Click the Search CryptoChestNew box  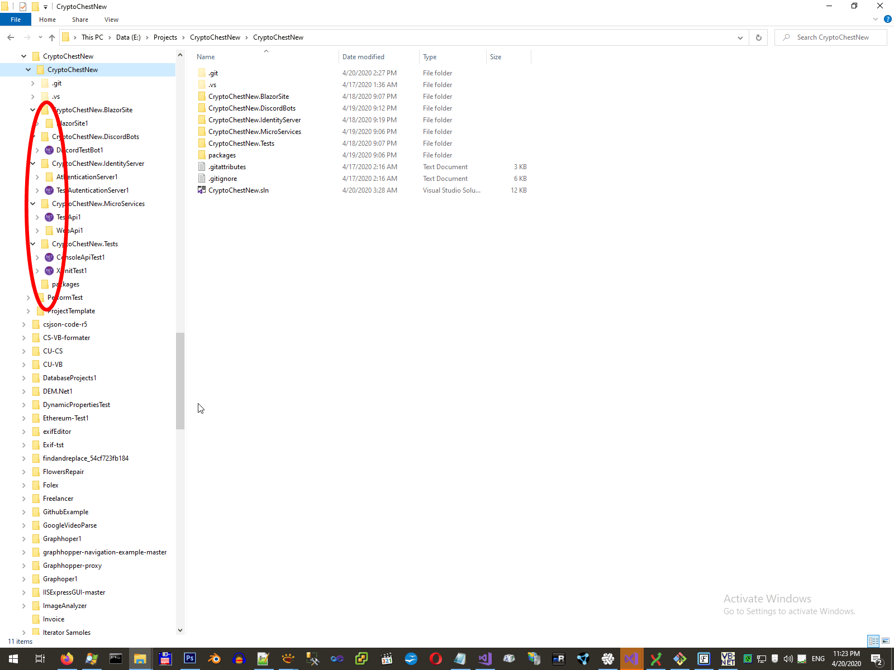click(831, 37)
